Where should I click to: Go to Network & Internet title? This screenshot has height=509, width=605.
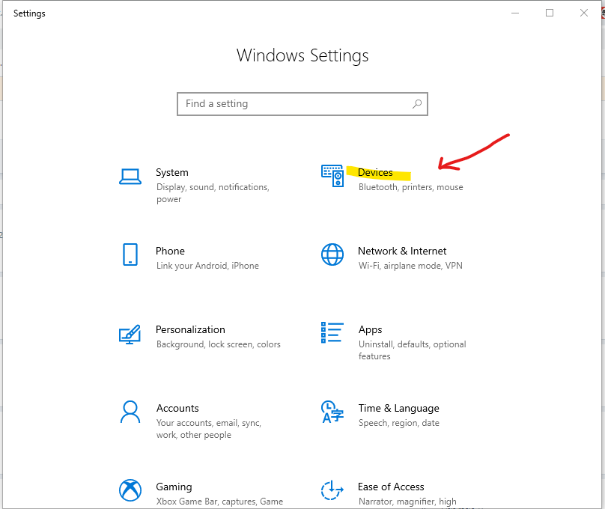[402, 251]
